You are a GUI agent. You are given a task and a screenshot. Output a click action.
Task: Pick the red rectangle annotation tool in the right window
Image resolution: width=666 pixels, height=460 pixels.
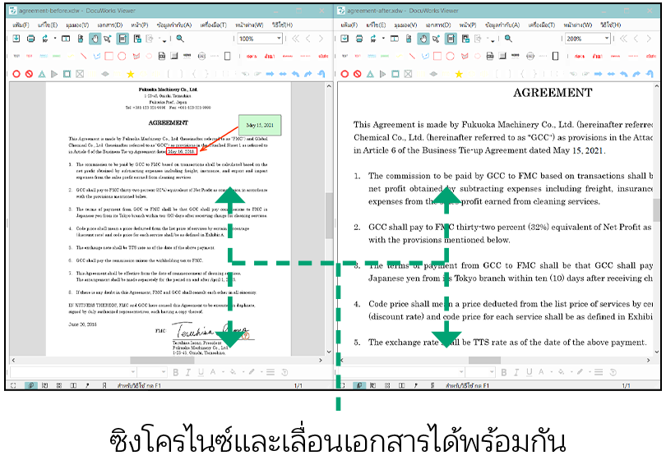coord(437,57)
